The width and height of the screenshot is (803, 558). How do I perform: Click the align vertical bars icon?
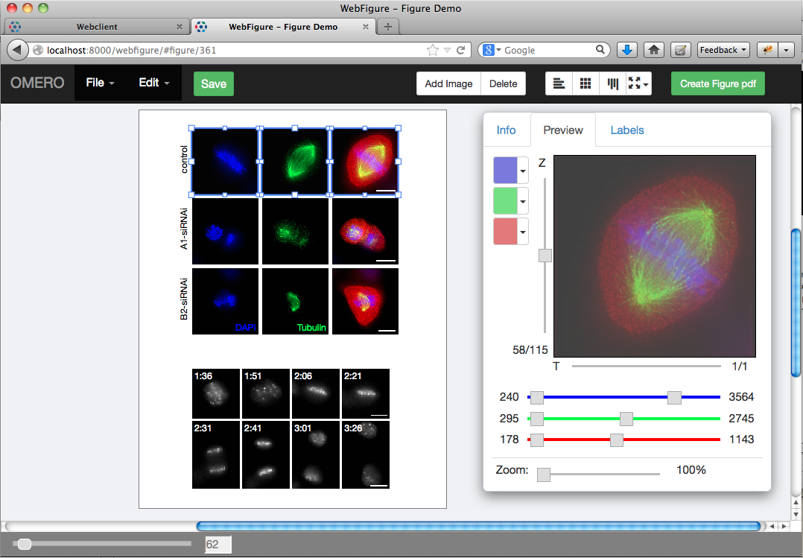612,83
